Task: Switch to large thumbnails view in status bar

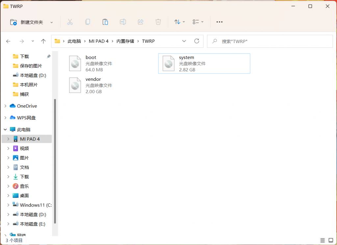Action: (x=330, y=240)
